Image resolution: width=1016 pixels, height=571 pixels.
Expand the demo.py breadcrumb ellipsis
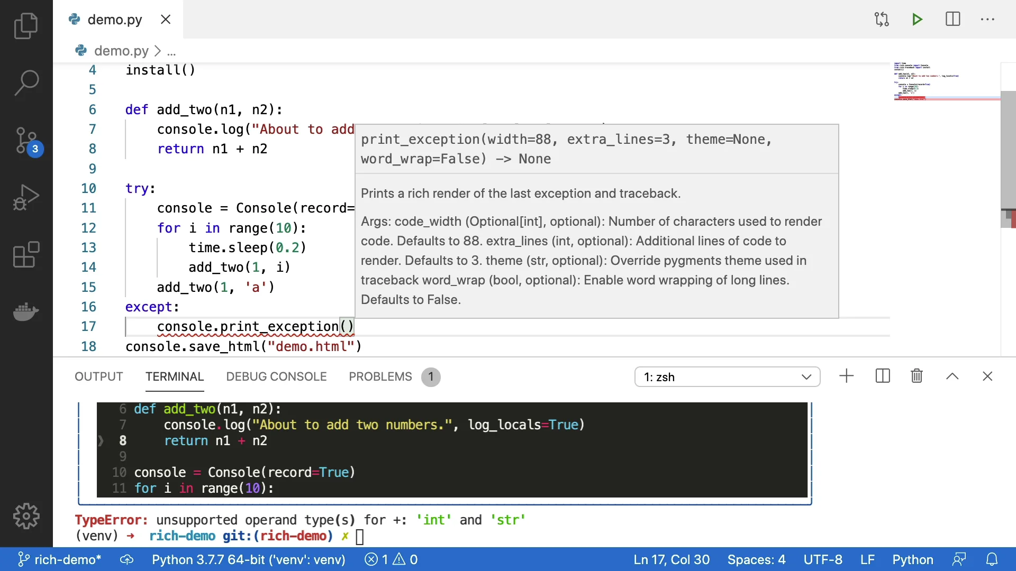pyautogui.click(x=171, y=52)
